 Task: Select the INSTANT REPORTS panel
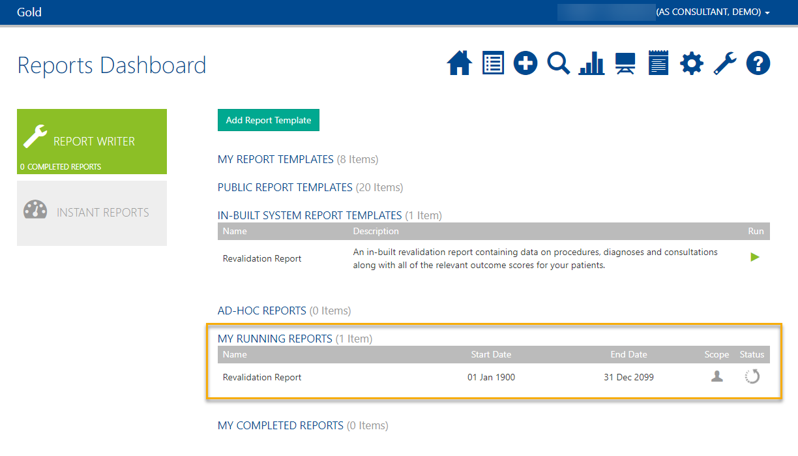tap(91, 213)
